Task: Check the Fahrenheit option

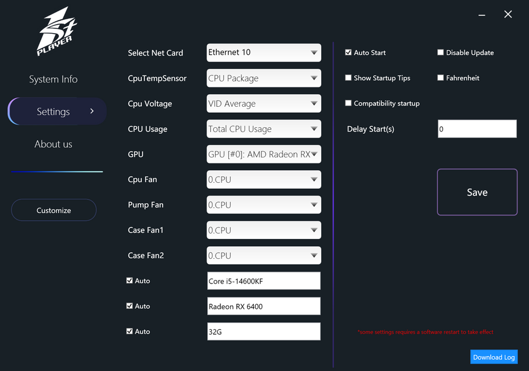Action: tap(441, 78)
